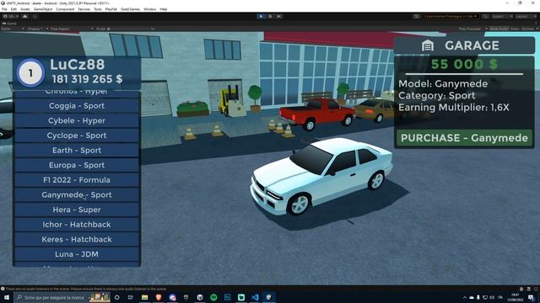540x303 pixels.
Task: Open the Display 1 dropdown
Action: coord(37,29)
